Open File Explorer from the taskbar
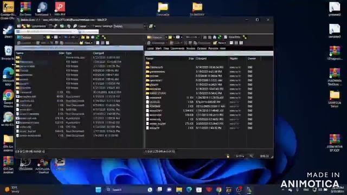The height and width of the screenshot is (195, 347). [x=179, y=190]
